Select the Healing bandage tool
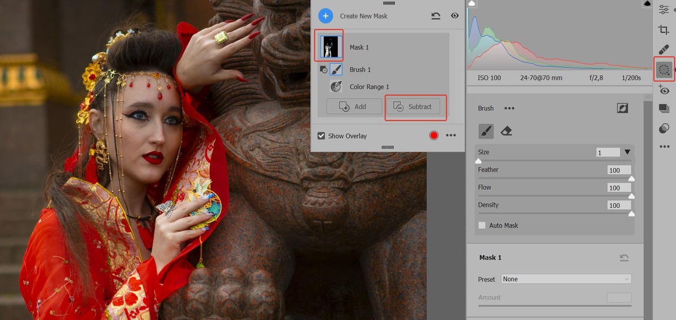The width and height of the screenshot is (676, 320). pyautogui.click(x=664, y=50)
